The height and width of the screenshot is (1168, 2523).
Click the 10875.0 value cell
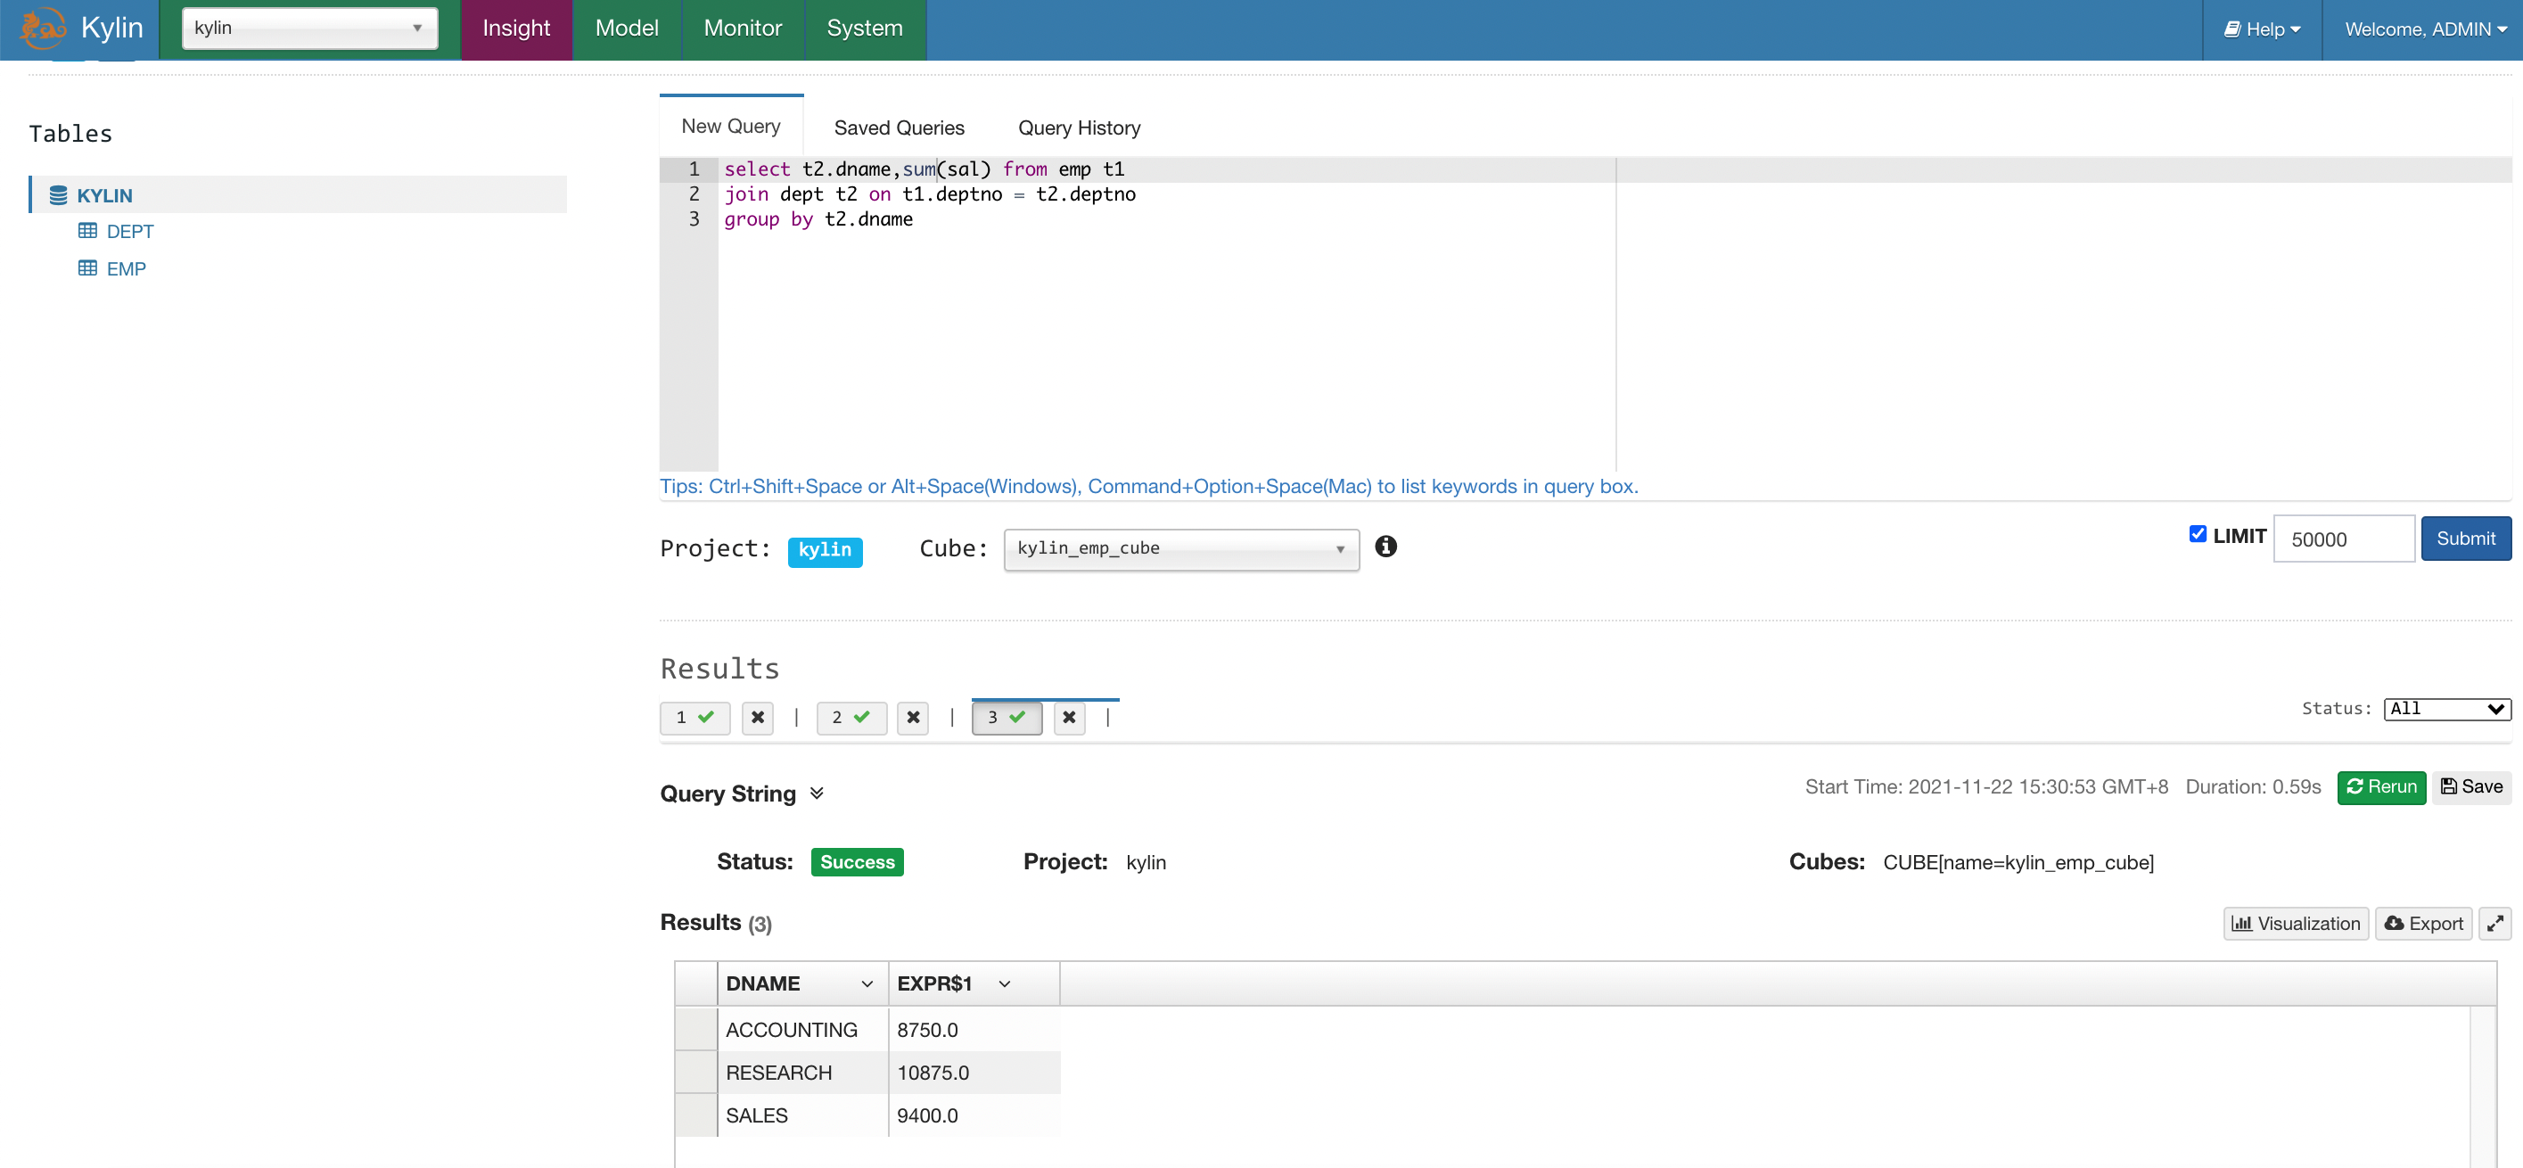(x=974, y=1073)
